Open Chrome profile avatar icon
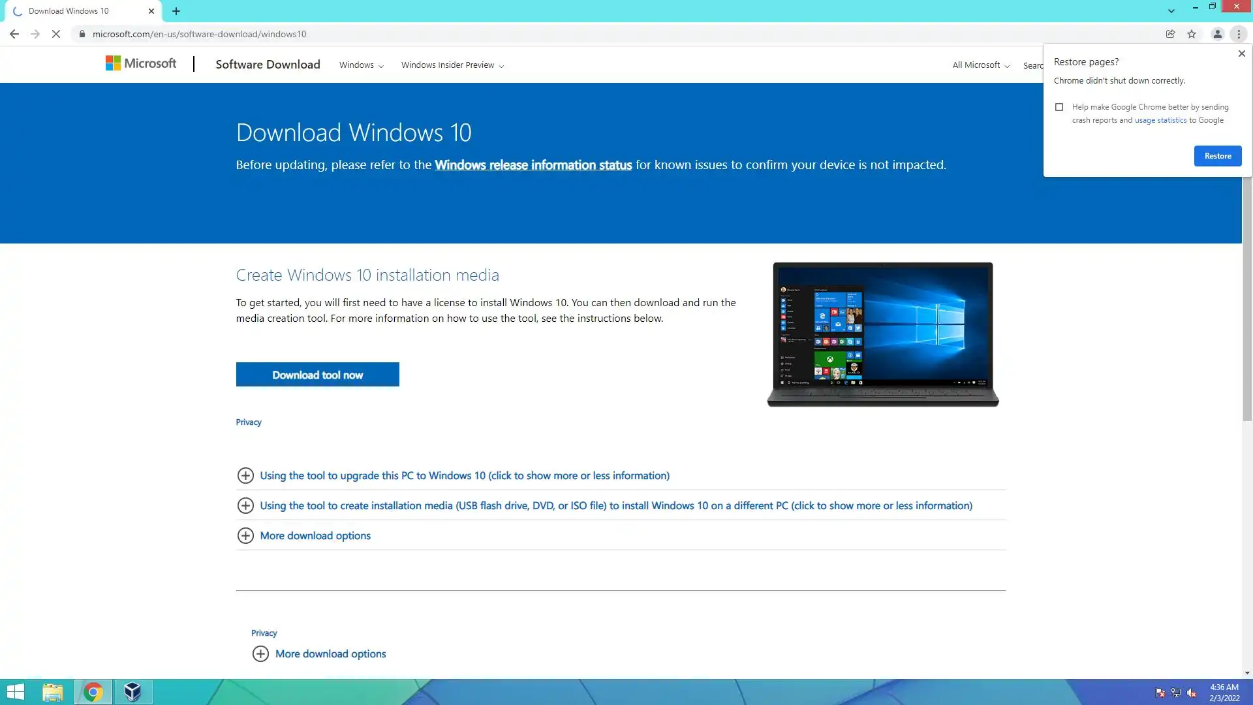This screenshot has height=705, width=1253. click(x=1217, y=34)
